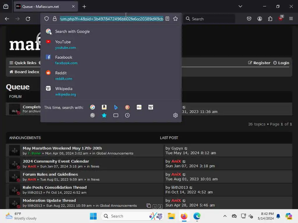This screenshot has height=223, width=298.
Task: Open Rule Posts Consolidation Thread
Action: (x=54, y=187)
